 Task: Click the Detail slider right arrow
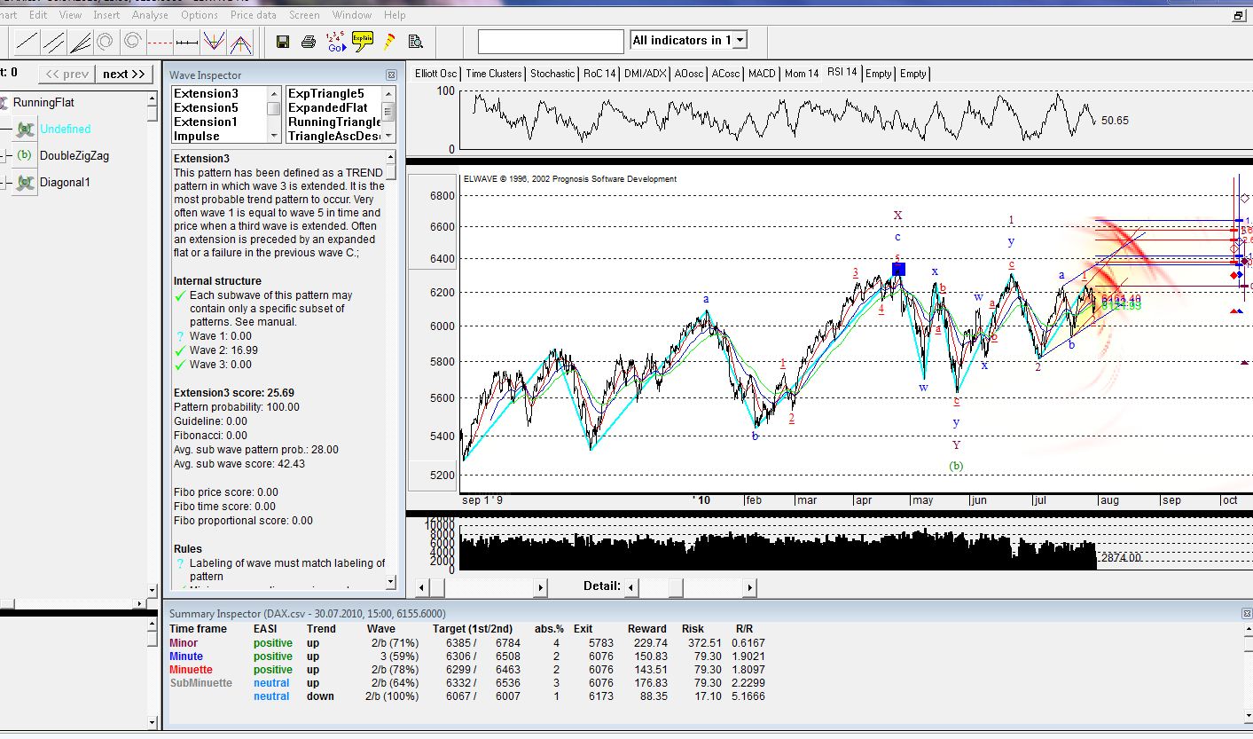tap(749, 587)
